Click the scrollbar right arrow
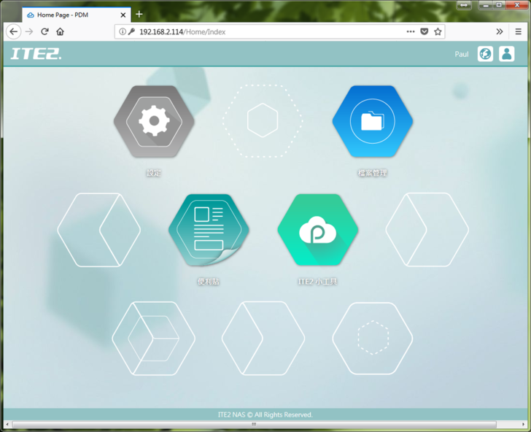Image resolution: width=531 pixels, height=432 pixels. [524, 424]
